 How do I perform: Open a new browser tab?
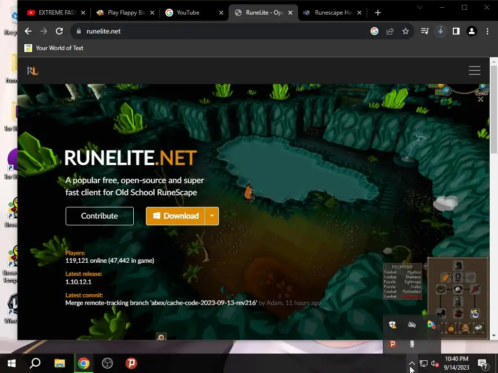click(x=377, y=13)
